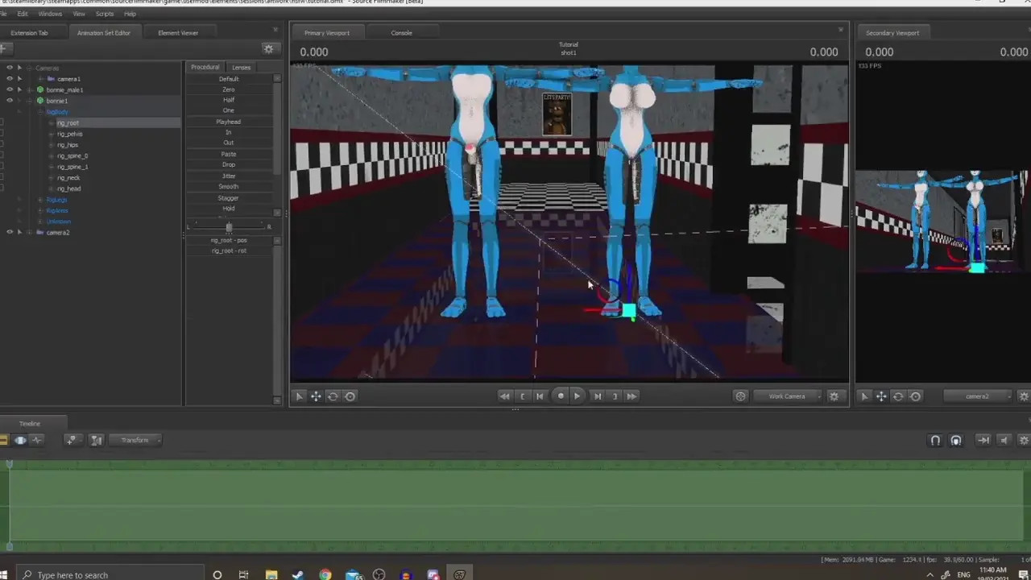This screenshot has height=580, width=1031.
Task: Expand the RigArms group
Action: pyautogui.click(x=40, y=210)
